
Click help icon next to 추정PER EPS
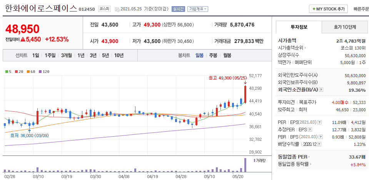point(310,129)
